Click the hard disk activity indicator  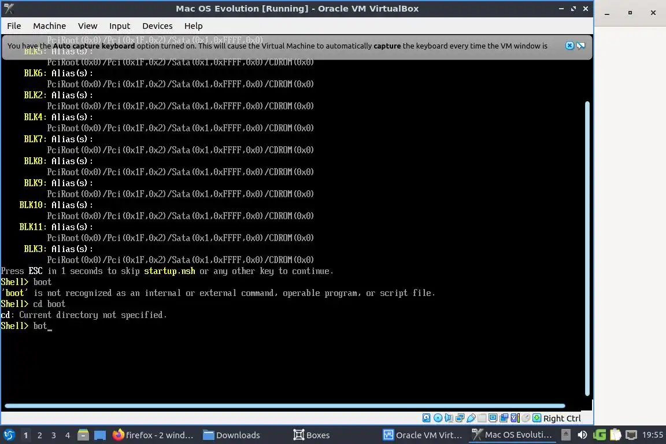[x=426, y=418]
